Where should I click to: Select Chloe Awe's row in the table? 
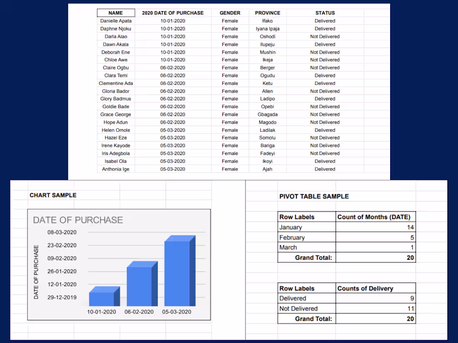click(x=116, y=59)
